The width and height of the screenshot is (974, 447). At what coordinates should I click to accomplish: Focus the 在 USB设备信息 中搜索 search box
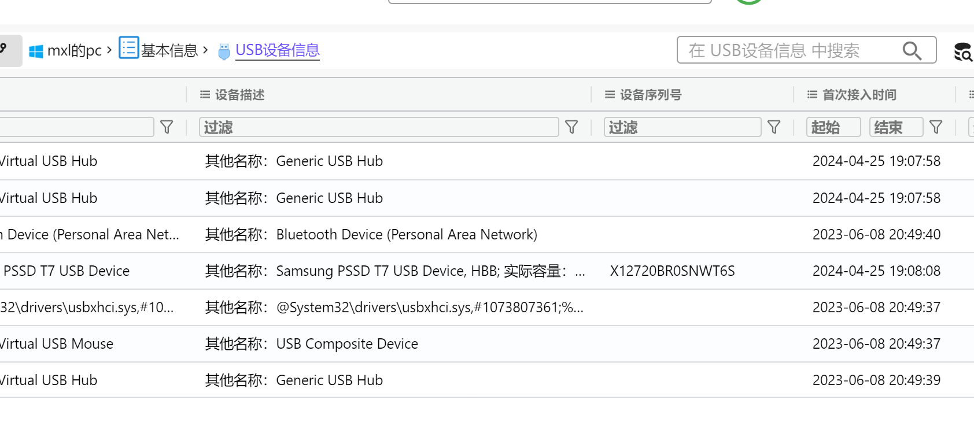click(x=807, y=50)
